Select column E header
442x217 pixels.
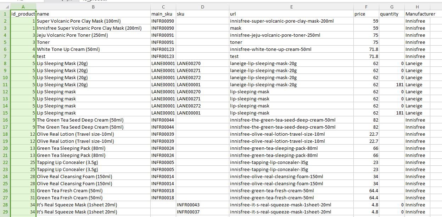pos(291,7)
